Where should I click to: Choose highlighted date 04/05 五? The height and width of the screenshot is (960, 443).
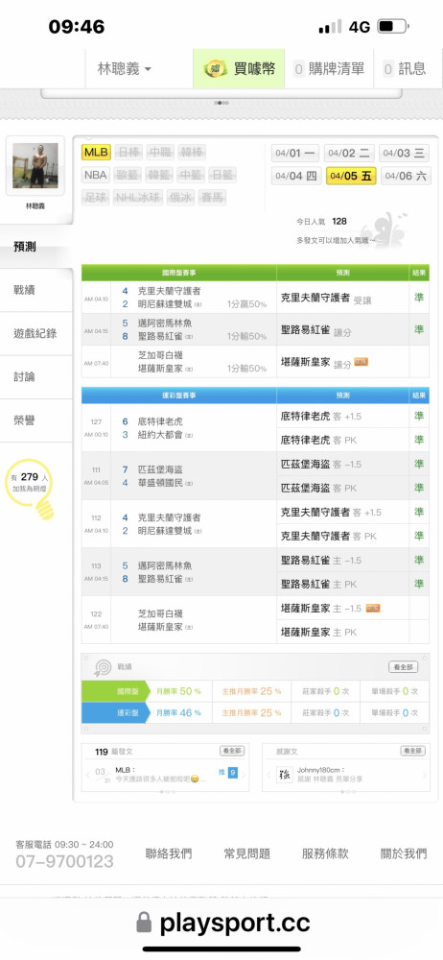click(351, 177)
